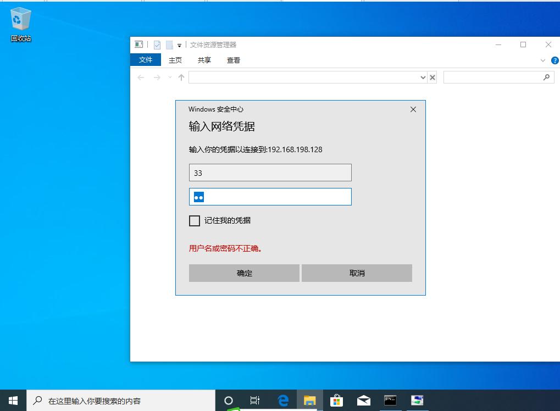Open the Customize Quick Access Toolbar dropdown
560x411 pixels.
coord(178,45)
